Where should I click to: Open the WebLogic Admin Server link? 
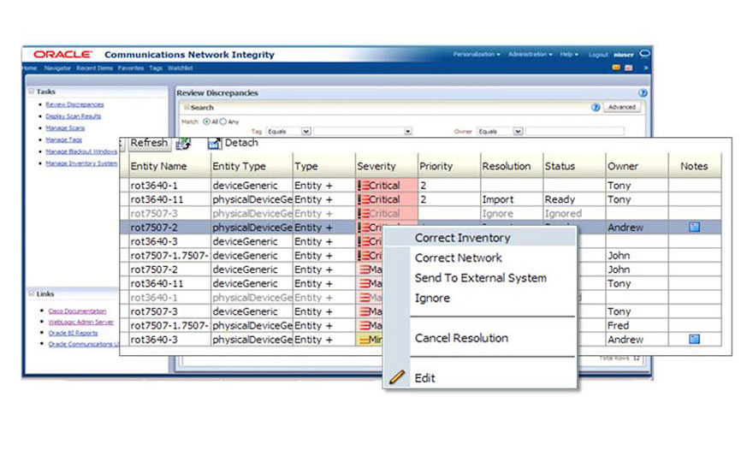point(80,322)
